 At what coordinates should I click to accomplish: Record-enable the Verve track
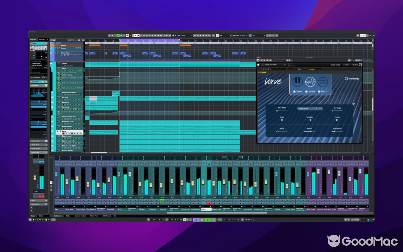[x=63, y=134]
